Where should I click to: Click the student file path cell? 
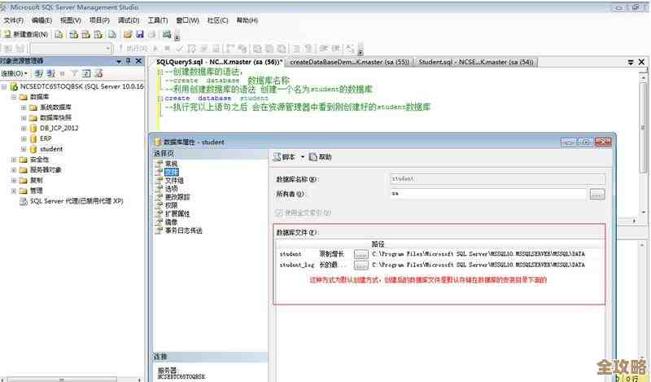(478, 254)
